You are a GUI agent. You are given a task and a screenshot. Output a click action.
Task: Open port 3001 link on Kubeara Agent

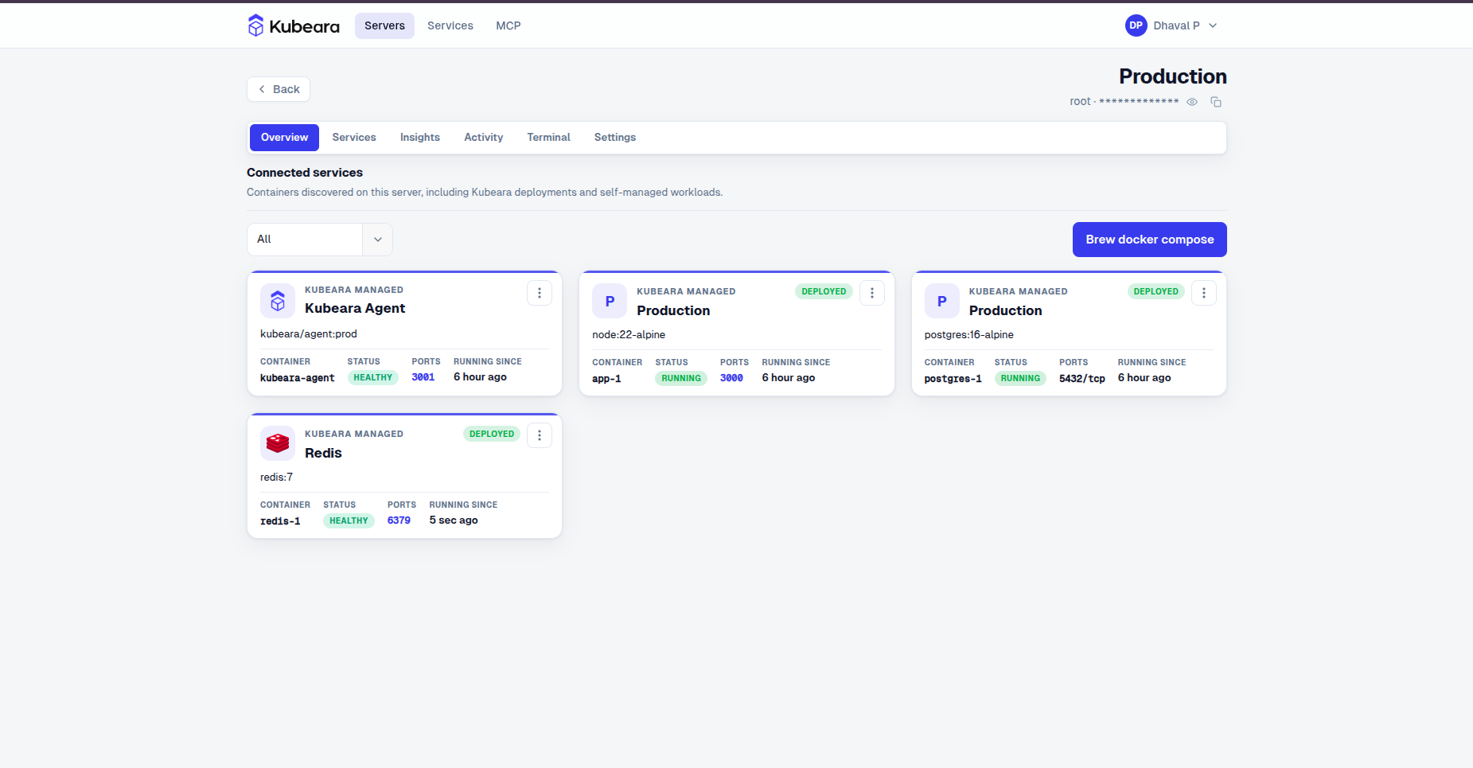coord(423,377)
